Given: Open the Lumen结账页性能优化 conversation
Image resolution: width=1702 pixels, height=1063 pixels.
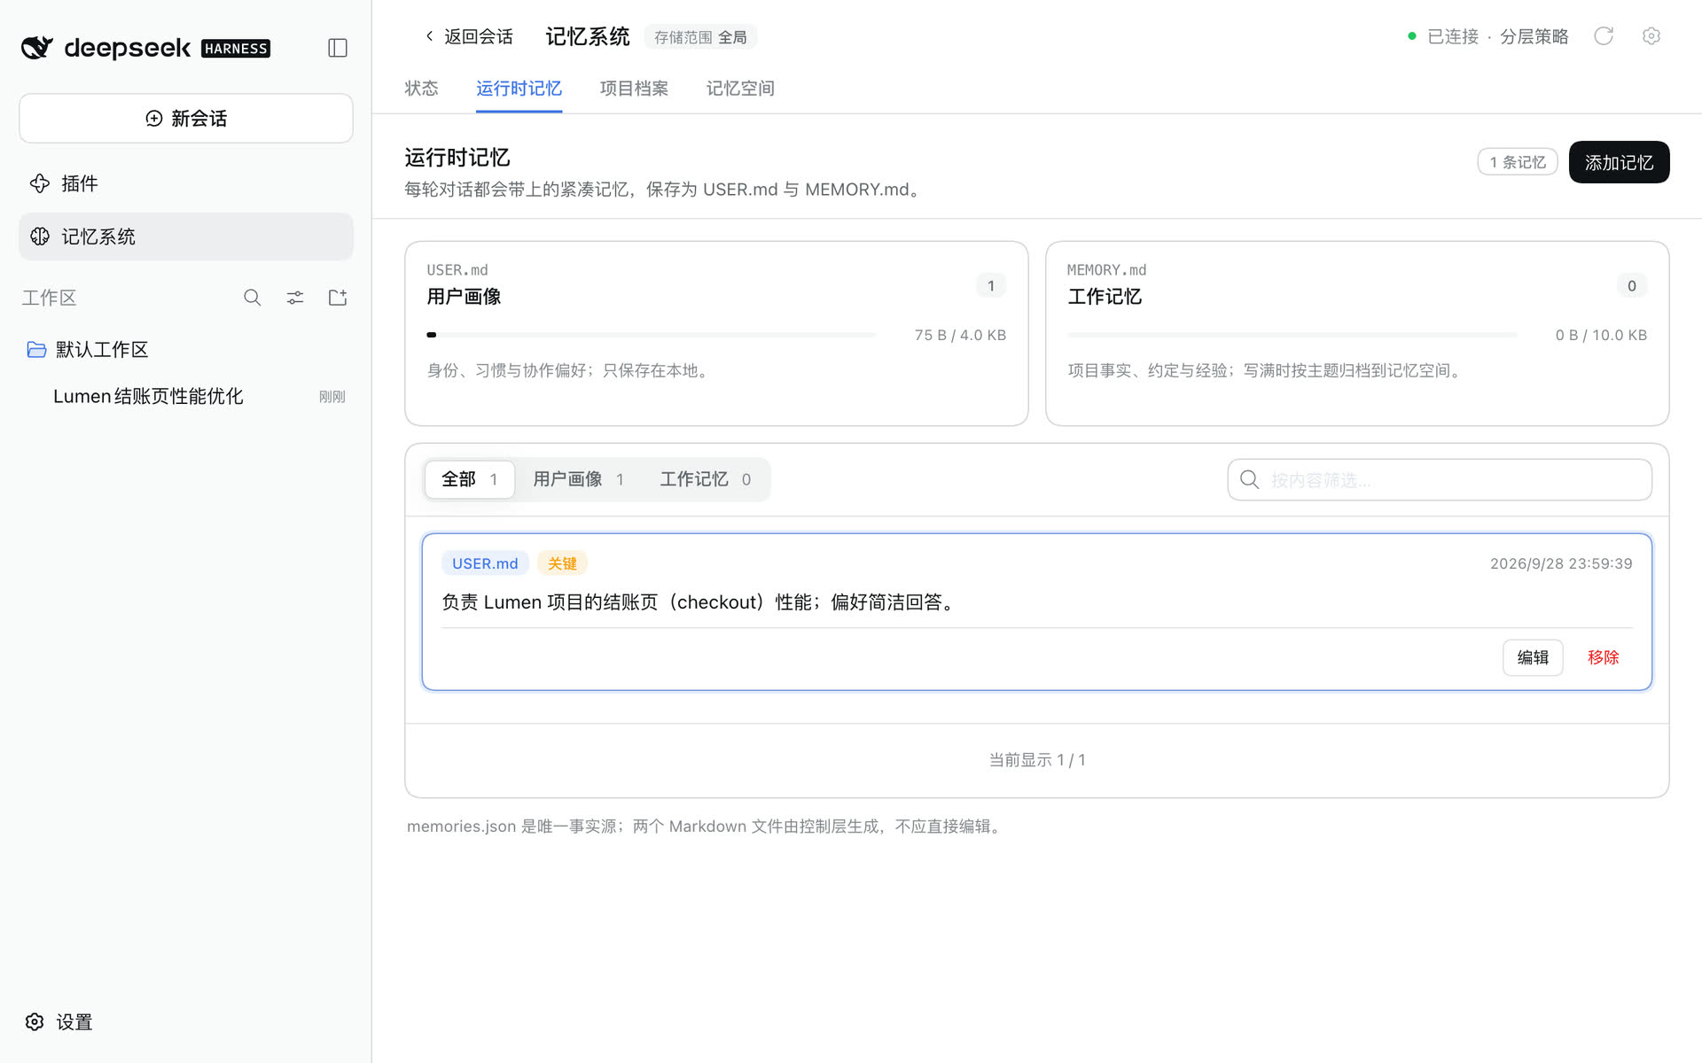Looking at the screenshot, I should 186,396.
